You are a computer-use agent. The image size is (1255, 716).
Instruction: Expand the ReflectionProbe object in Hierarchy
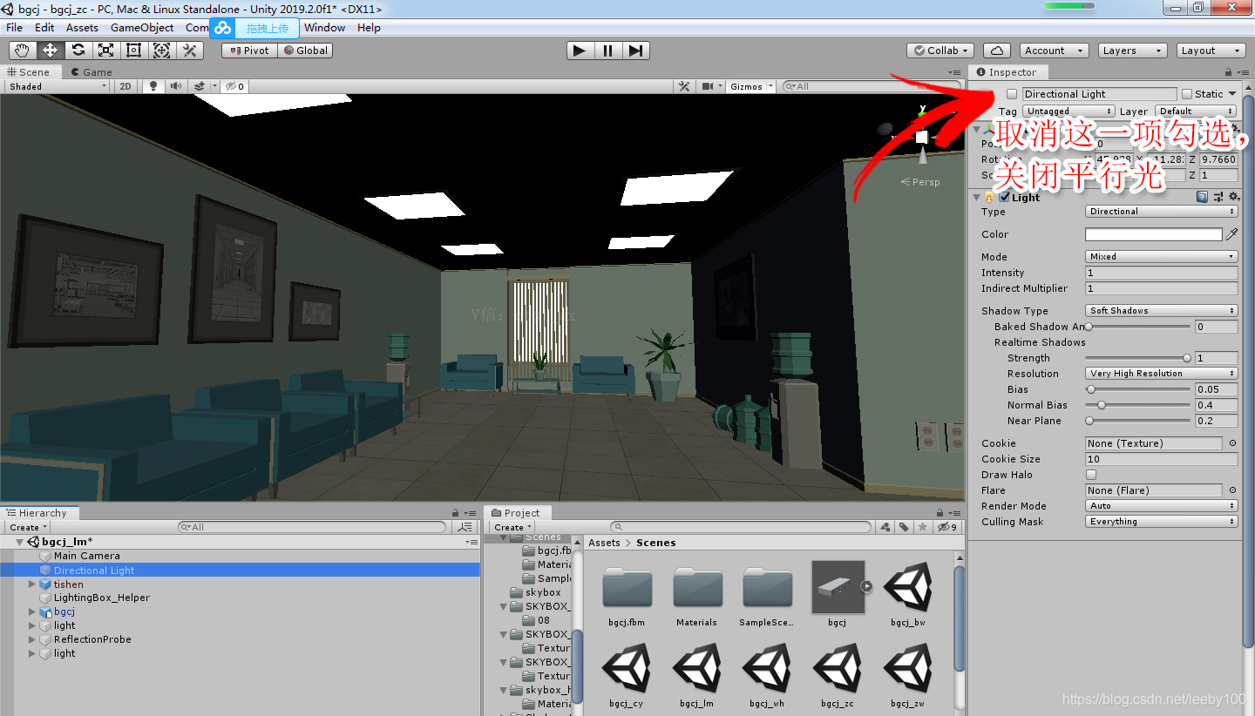pyautogui.click(x=32, y=639)
